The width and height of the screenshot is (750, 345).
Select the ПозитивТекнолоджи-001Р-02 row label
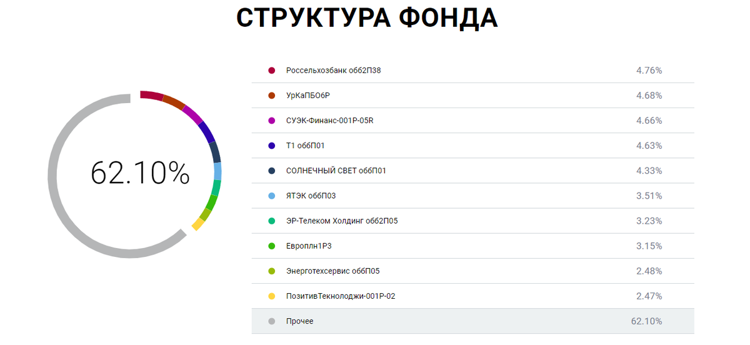point(341,296)
